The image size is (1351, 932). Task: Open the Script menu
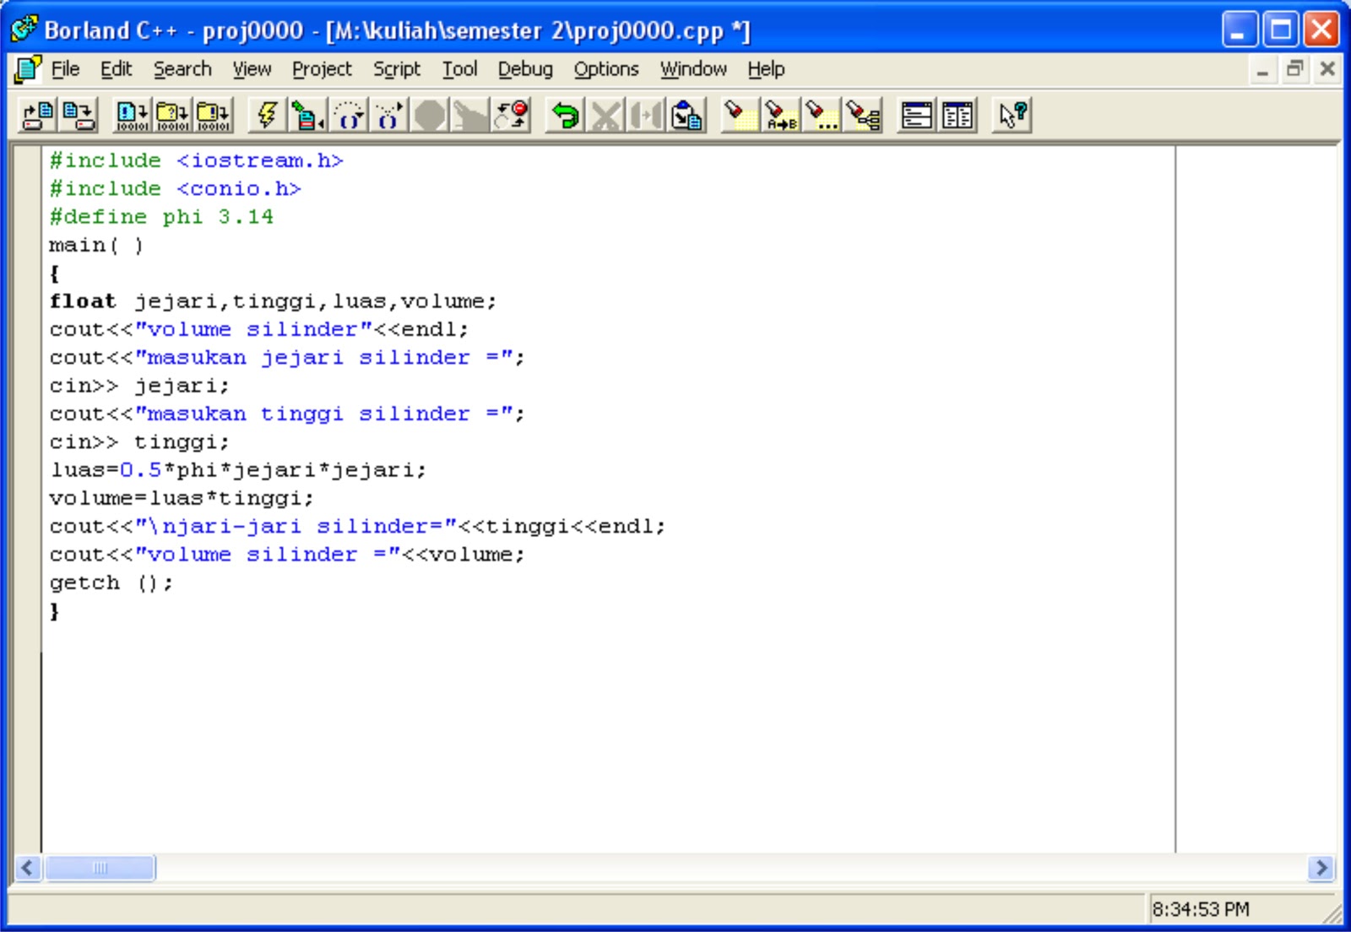(x=397, y=69)
